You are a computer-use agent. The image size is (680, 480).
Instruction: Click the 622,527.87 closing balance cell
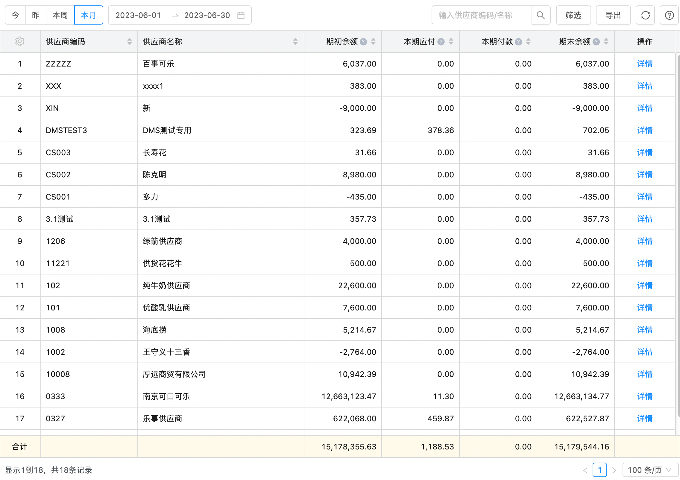(x=576, y=419)
